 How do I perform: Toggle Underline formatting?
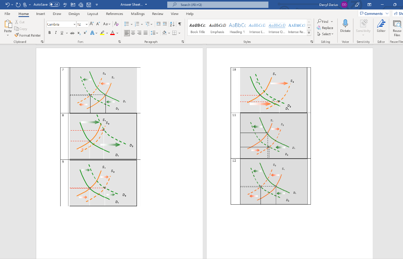click(62, 33)
